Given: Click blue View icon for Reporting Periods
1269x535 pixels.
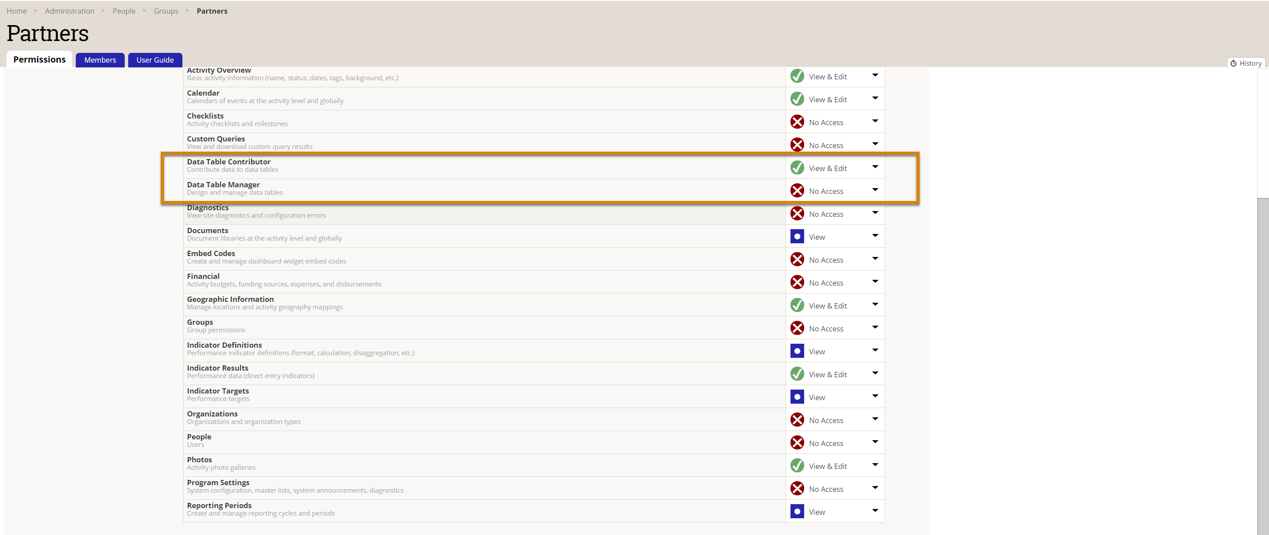Looking at the screenshot, I should coord(797,511).
